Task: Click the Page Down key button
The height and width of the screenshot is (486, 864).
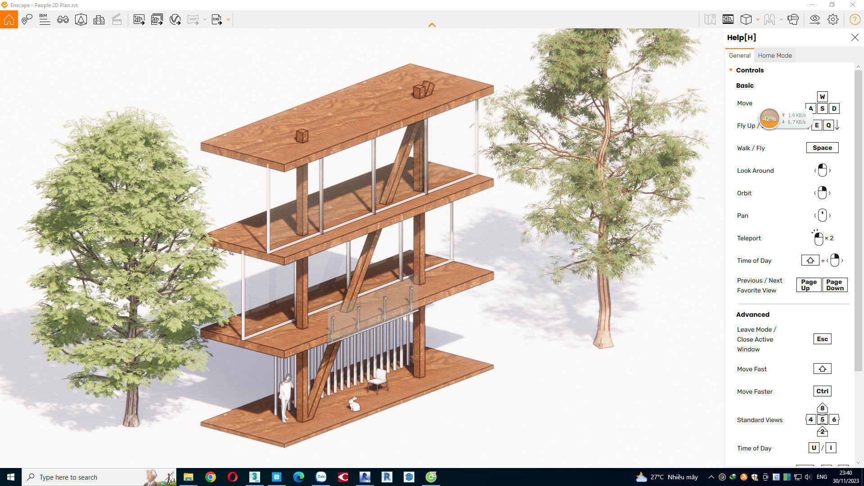Action: 835,285
